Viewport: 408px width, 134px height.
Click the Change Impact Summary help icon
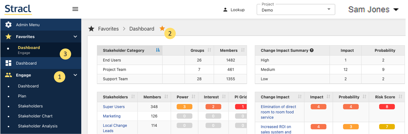click(312, 51)
